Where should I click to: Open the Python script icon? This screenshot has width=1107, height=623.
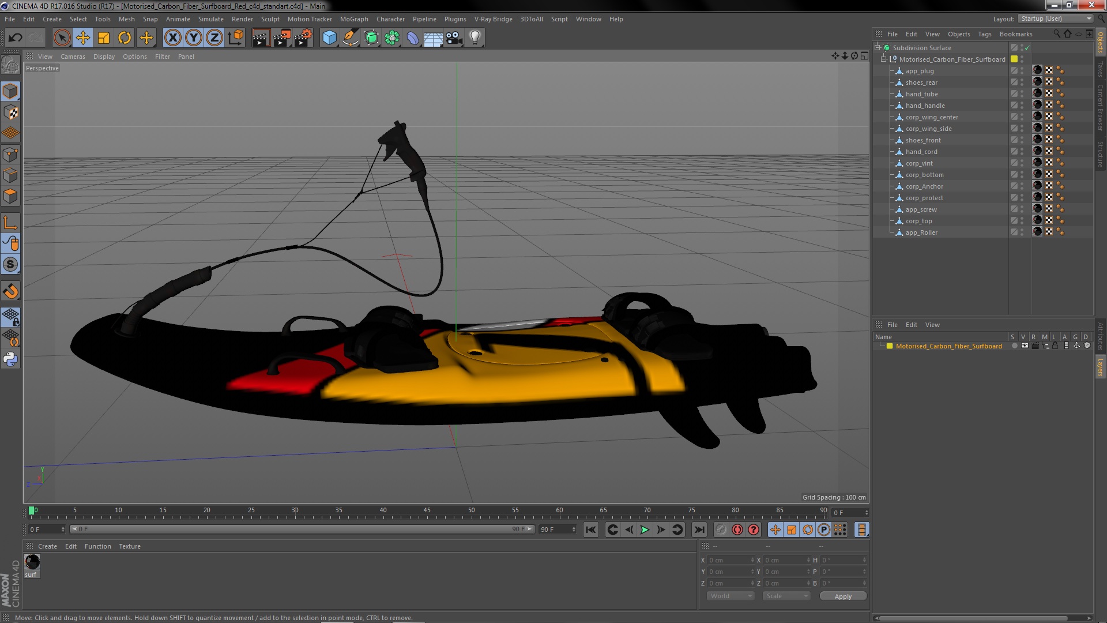[x=10, y=359]
